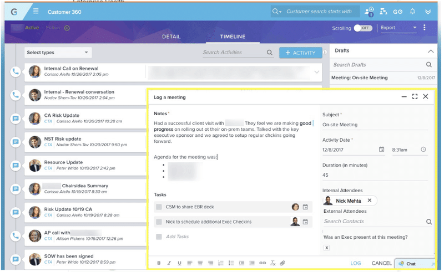Viewport: 444px width, 272px height.
Task: Expand the double-chevron header menu
Action: pos(428,12)
